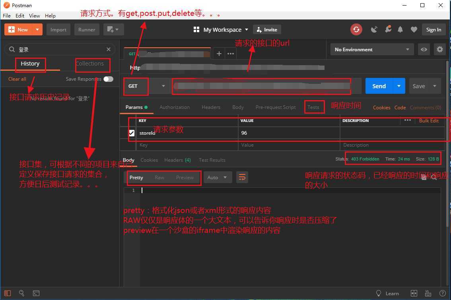Click the empty Key parameter field

point(187,145)
